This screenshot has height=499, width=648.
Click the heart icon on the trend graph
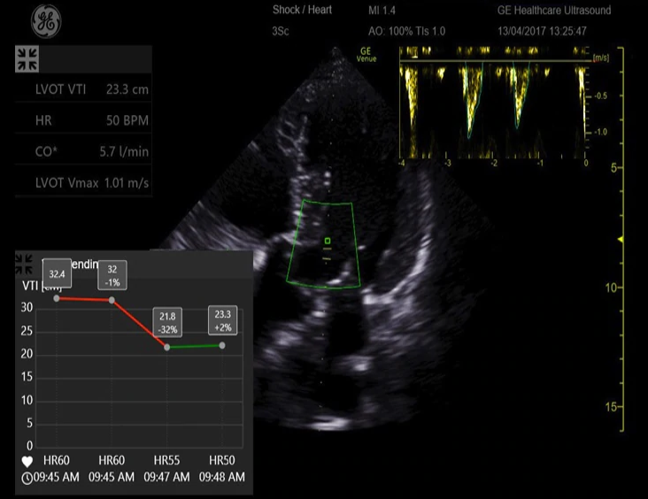pos(27,462)
